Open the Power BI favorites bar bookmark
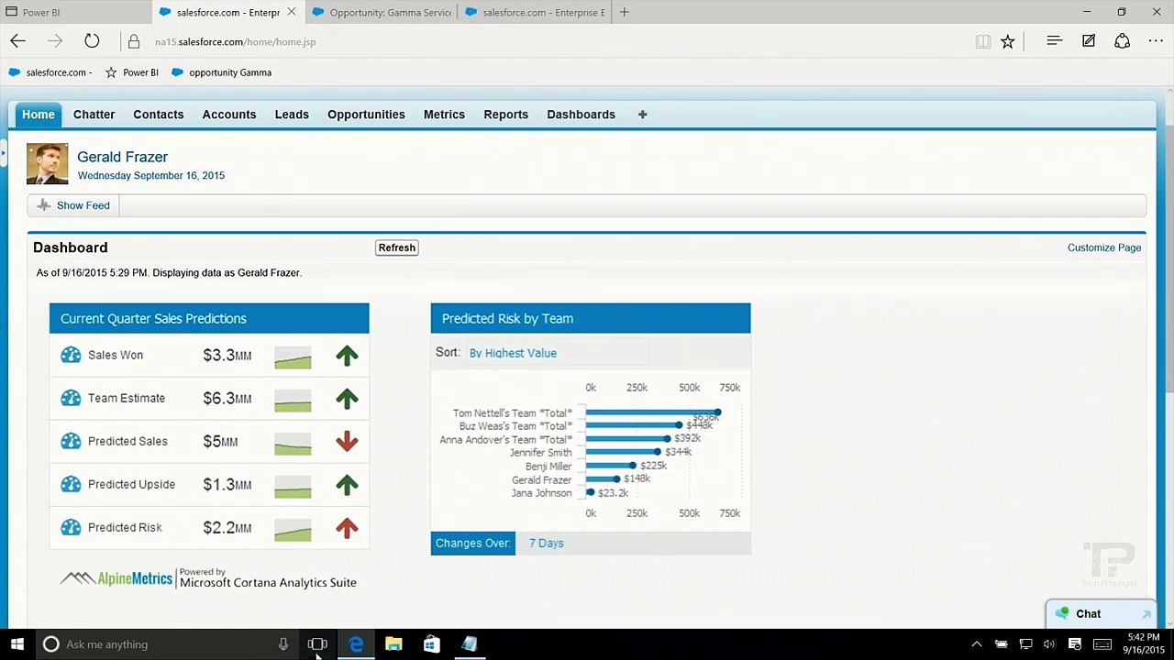 132,72
